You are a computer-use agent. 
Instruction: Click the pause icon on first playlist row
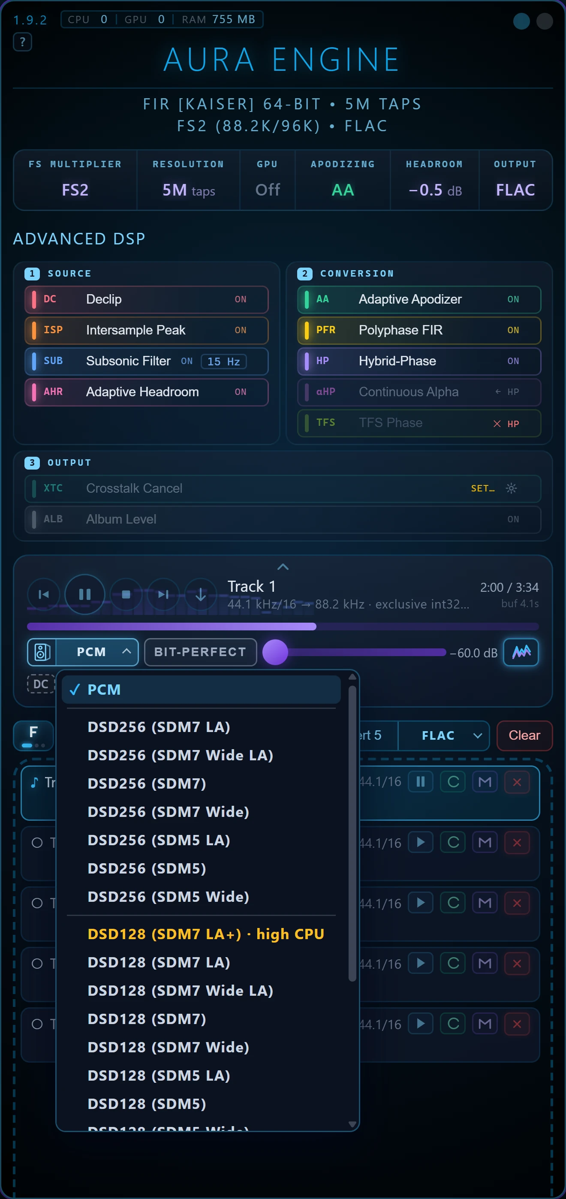421,782
